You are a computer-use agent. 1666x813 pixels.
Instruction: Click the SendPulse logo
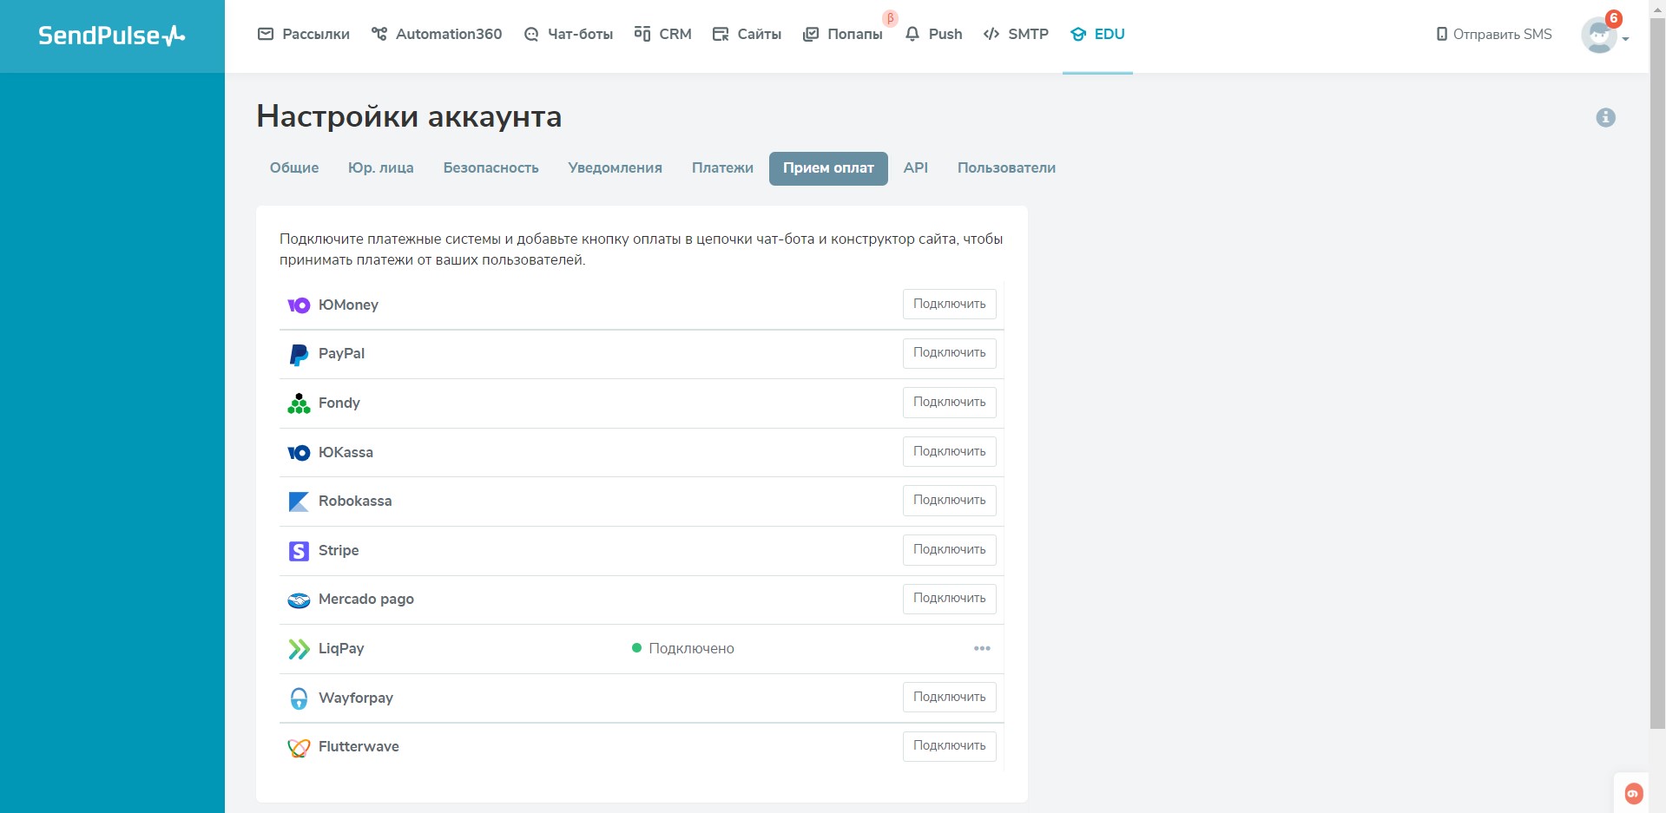112,36
